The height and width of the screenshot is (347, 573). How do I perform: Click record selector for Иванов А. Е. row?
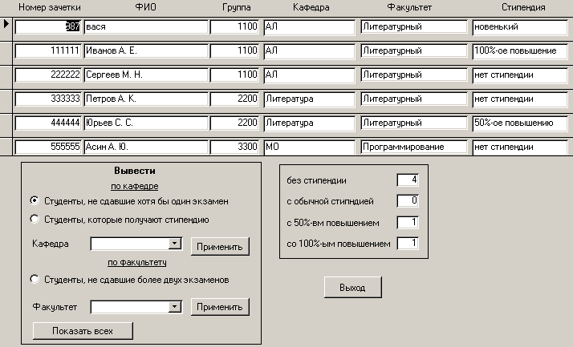(6, 53)
